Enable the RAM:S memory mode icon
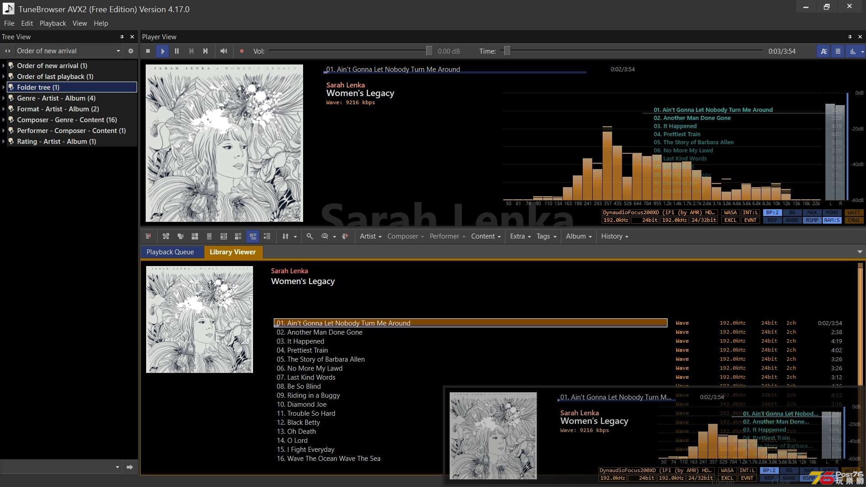Viewport: 866px width, 487px height. click(x=832, y=220)
